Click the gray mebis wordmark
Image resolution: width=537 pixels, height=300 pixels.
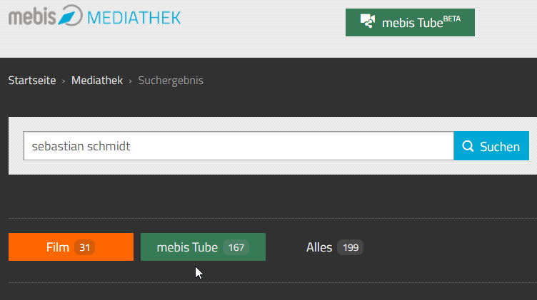31,16
